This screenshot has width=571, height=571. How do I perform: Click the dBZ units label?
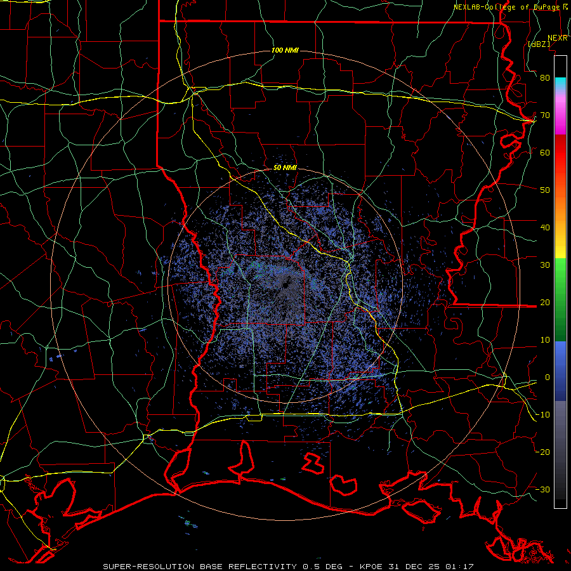539,44
